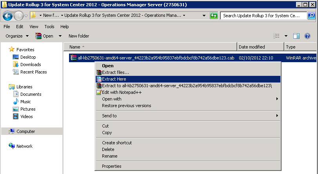Sort by Date modified column header

coord(260,47)
